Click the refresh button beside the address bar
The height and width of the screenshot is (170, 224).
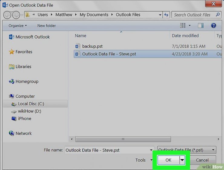click(166, 15)
